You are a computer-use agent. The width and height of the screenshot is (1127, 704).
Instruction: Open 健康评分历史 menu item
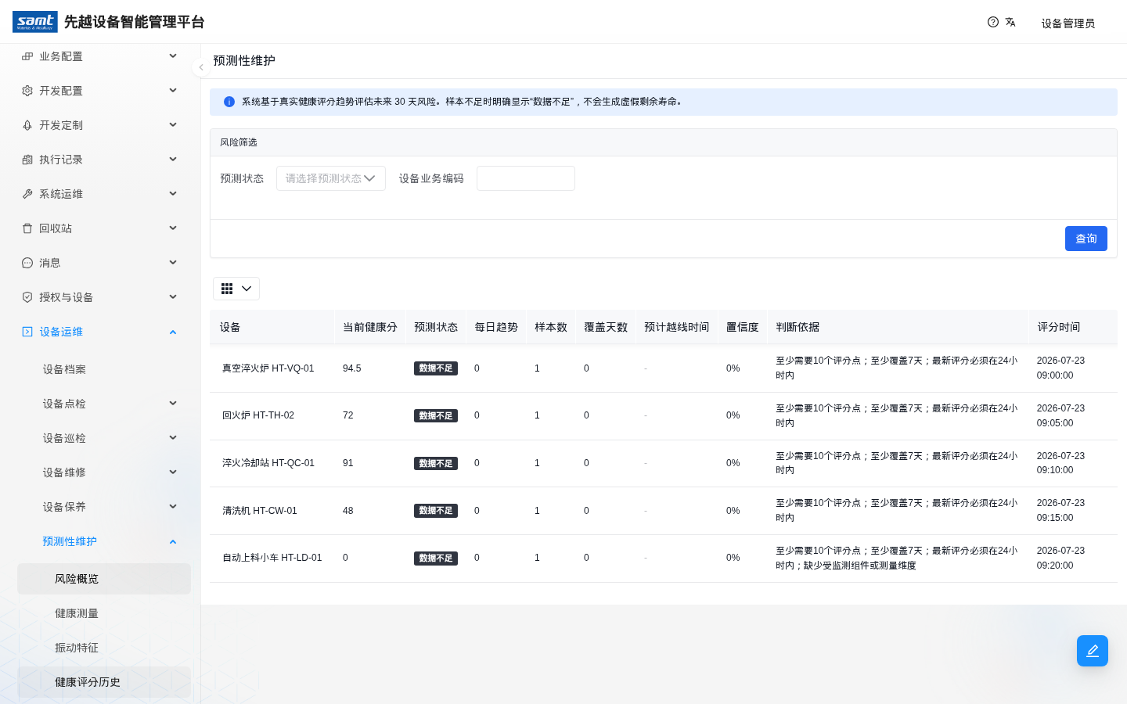[x=104, y=682]
